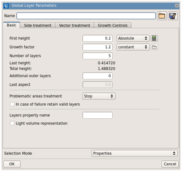Click inside the Name text field
Screen dimensions: 182x172
coord(86,16)
